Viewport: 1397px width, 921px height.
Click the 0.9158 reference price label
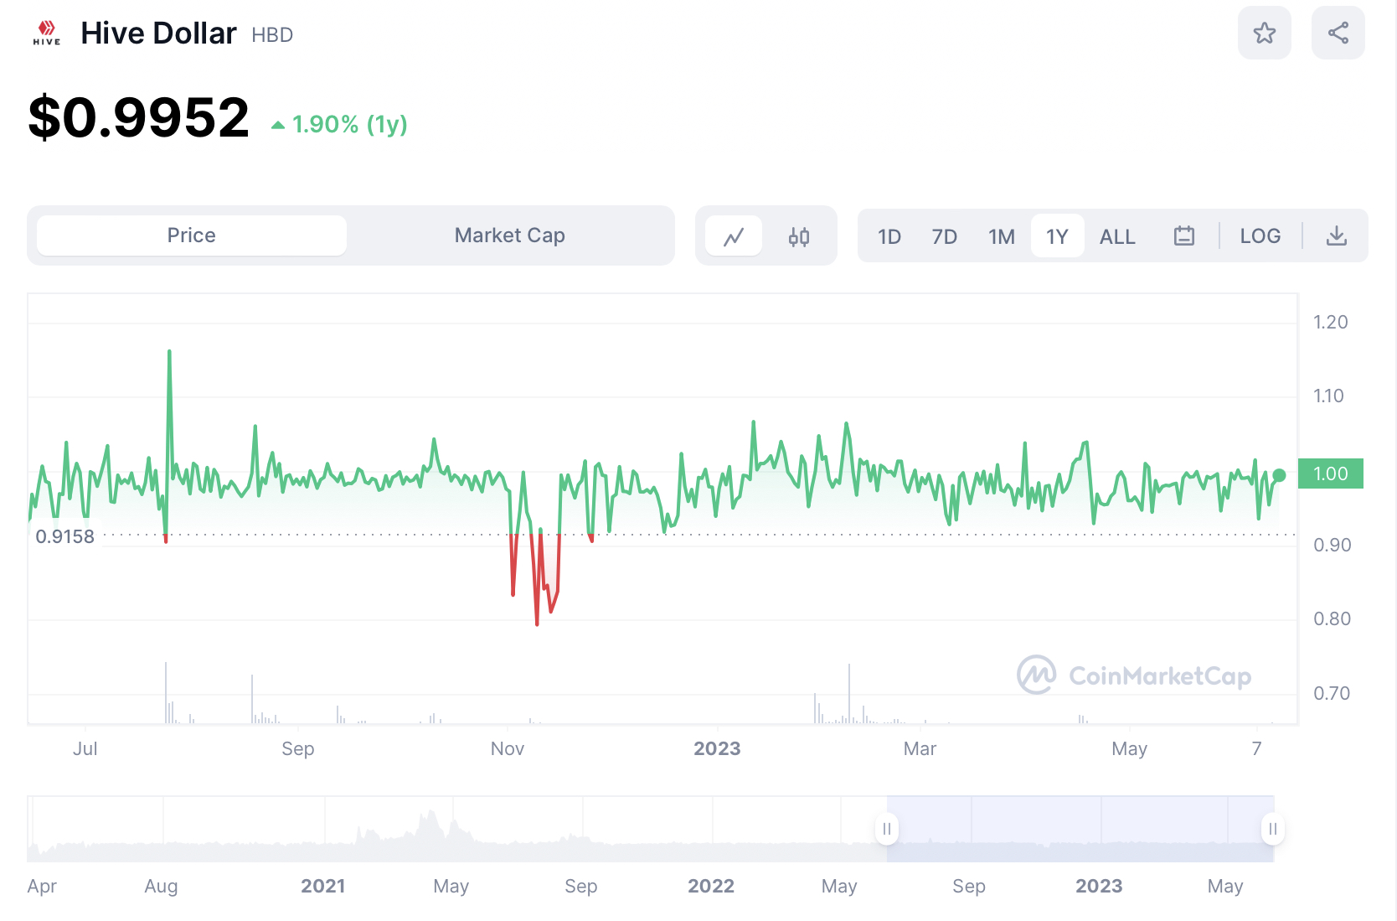[65, 536]
